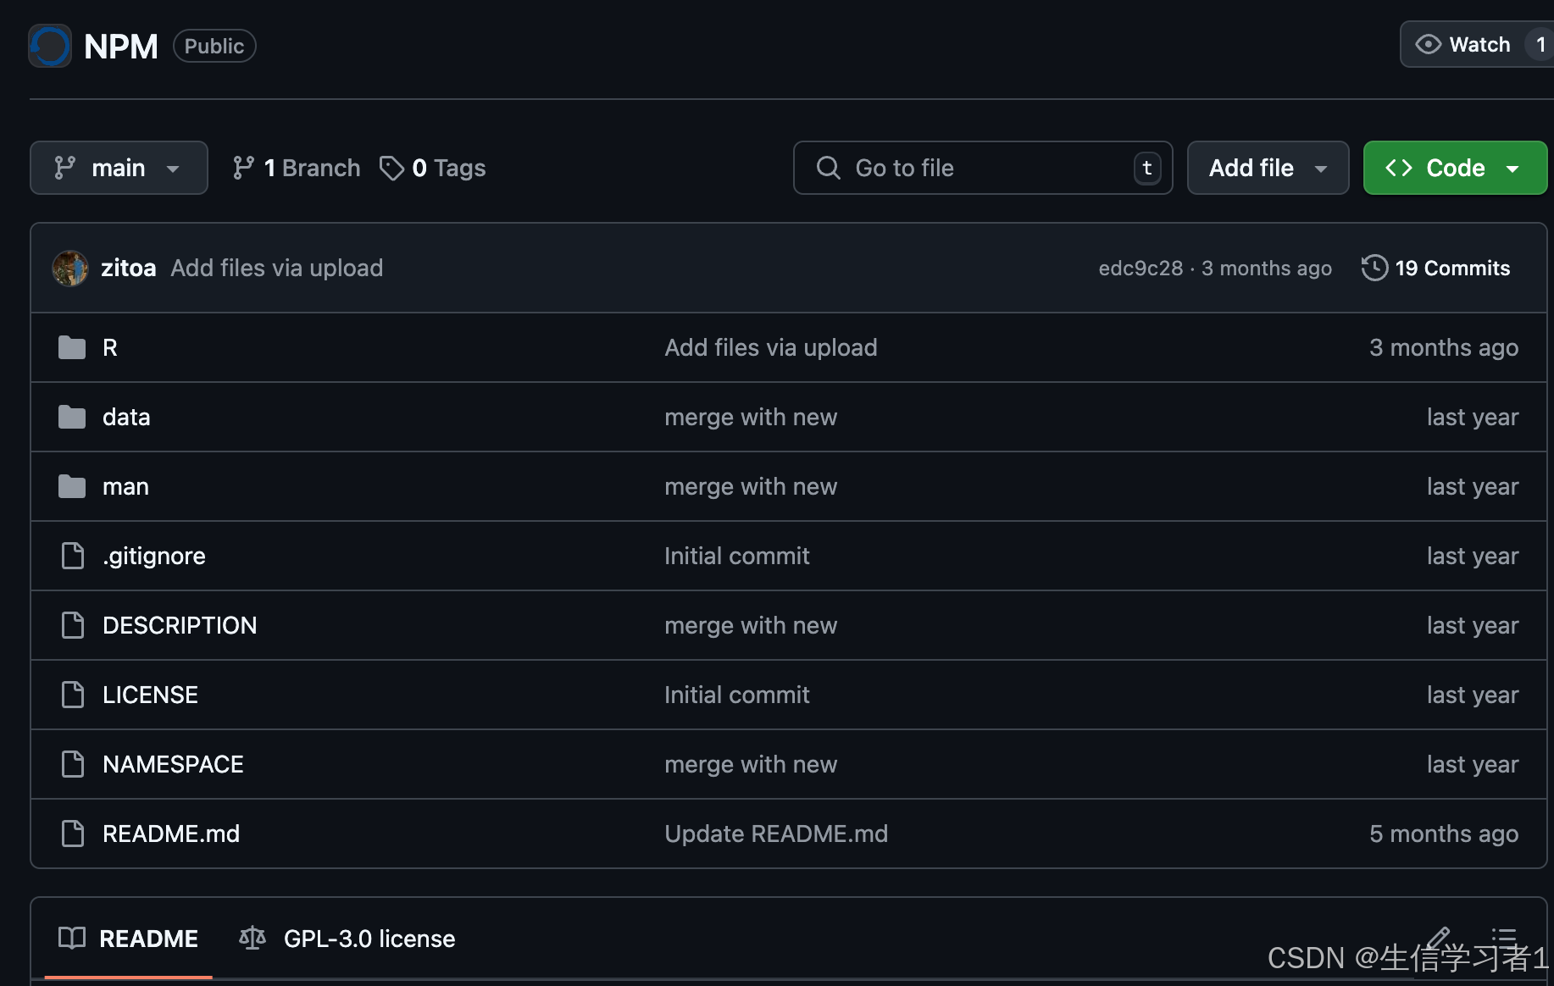This screenshot has height=986, width=1554.
Task: Open the DESCRIPTION file
Action: tap(180, 626)
